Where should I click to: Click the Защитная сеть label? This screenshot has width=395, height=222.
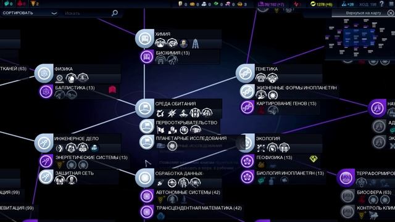click(x=74, y=173)
